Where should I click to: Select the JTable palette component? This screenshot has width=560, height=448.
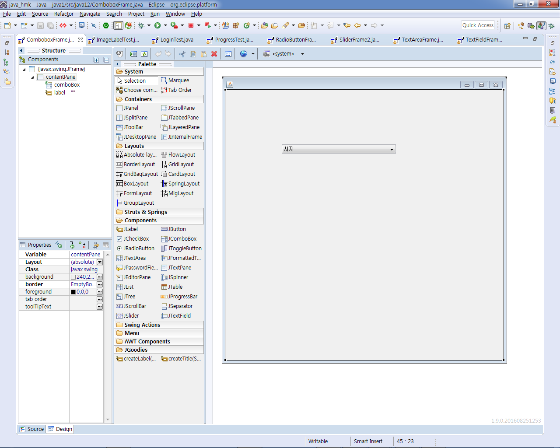pyautogui.click(x=172, y=287)
